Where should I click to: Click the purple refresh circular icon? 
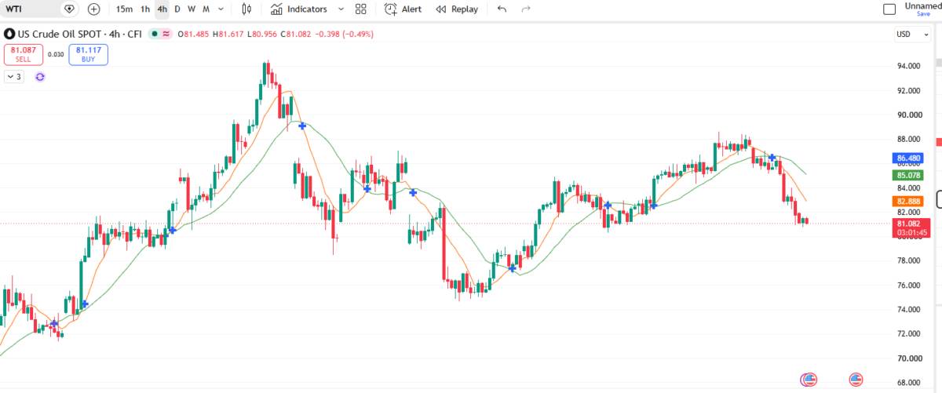click(40, 76)
